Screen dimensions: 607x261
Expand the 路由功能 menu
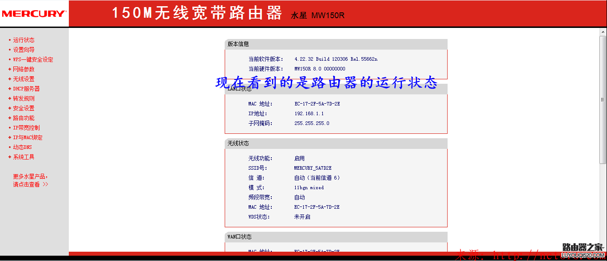24,118
